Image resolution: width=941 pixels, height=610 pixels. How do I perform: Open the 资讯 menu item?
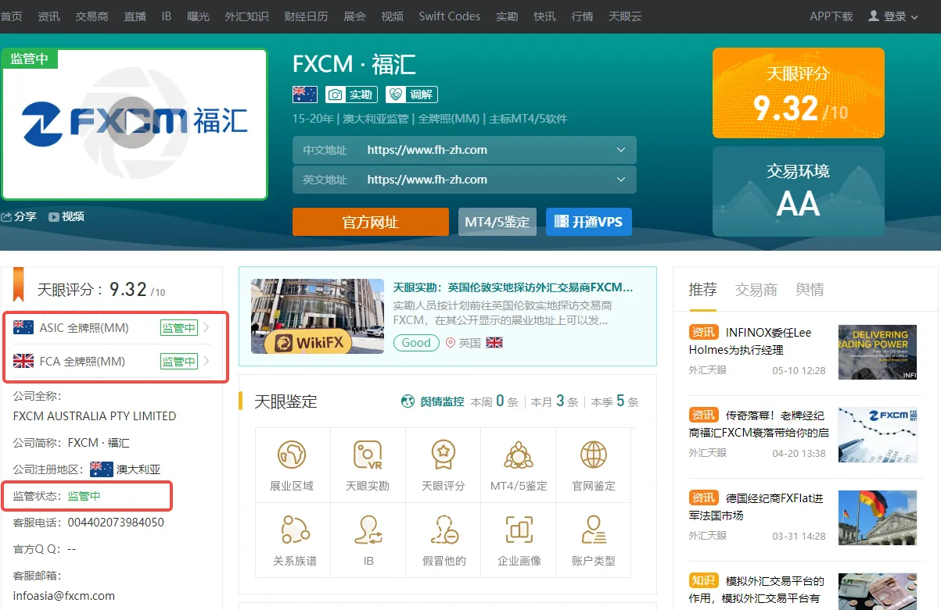48,16
